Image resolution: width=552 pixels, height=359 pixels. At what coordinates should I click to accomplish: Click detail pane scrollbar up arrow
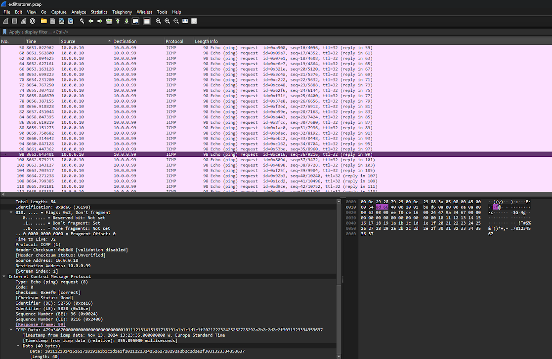click(339, 202)
